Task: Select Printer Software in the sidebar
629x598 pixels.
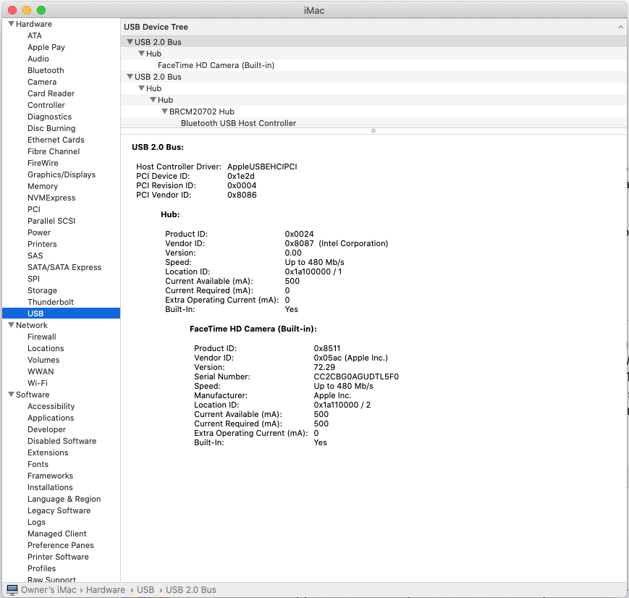Action: (x=58, y=557)
